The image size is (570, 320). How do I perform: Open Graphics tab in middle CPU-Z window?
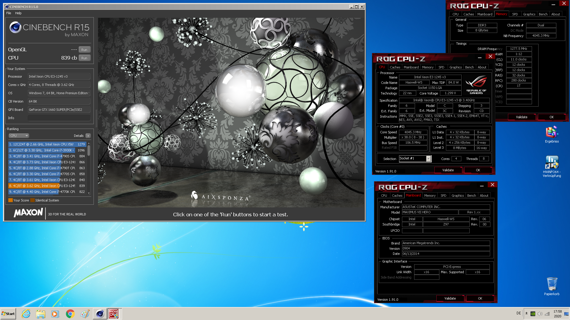tap(455, 67)
